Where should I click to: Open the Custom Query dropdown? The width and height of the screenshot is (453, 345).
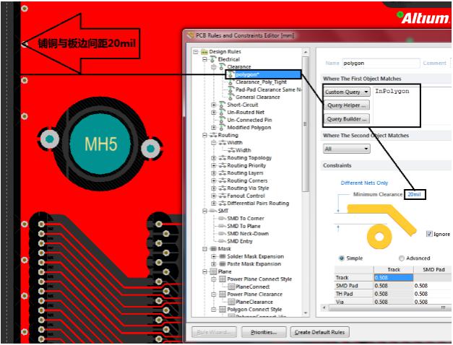[347, 92]
